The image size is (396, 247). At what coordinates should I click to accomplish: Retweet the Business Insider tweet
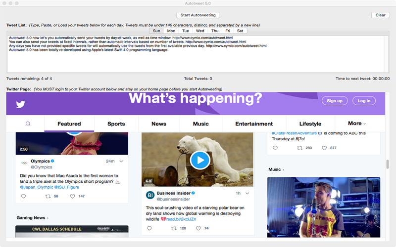coord(174,228)
